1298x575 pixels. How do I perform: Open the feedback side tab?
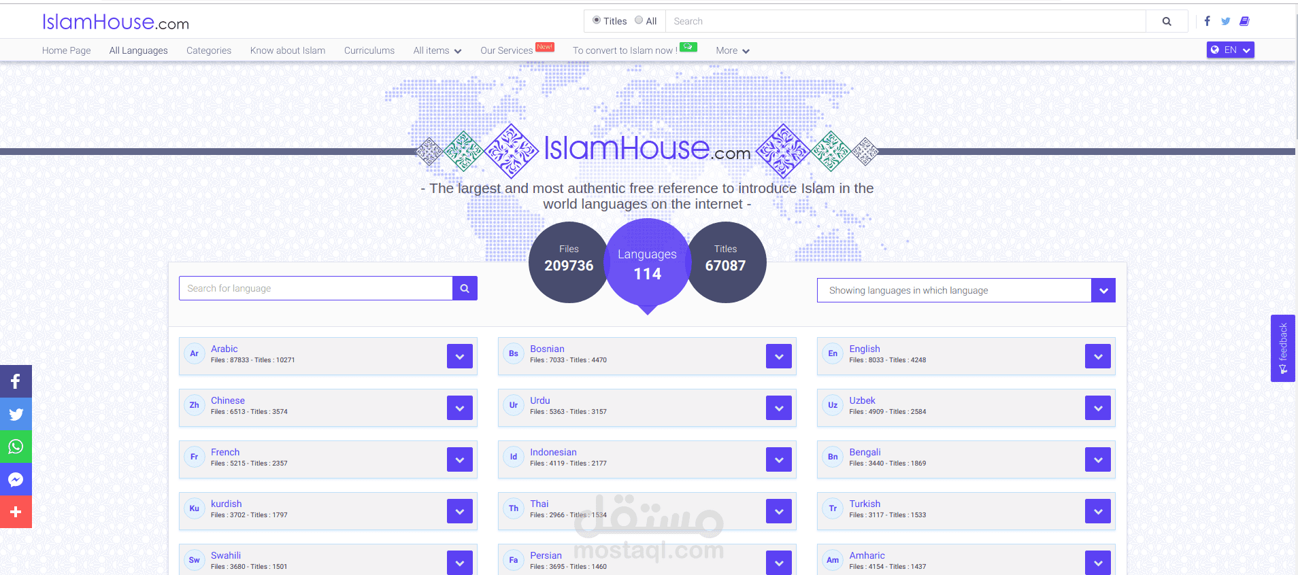pos(1283,348)
